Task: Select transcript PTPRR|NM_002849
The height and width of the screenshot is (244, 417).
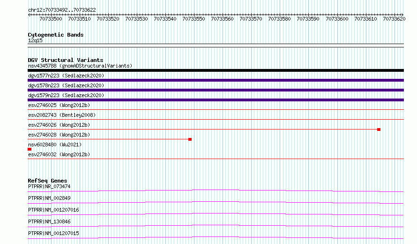Action: tap(49, 198)
